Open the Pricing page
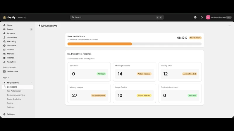 10,103
